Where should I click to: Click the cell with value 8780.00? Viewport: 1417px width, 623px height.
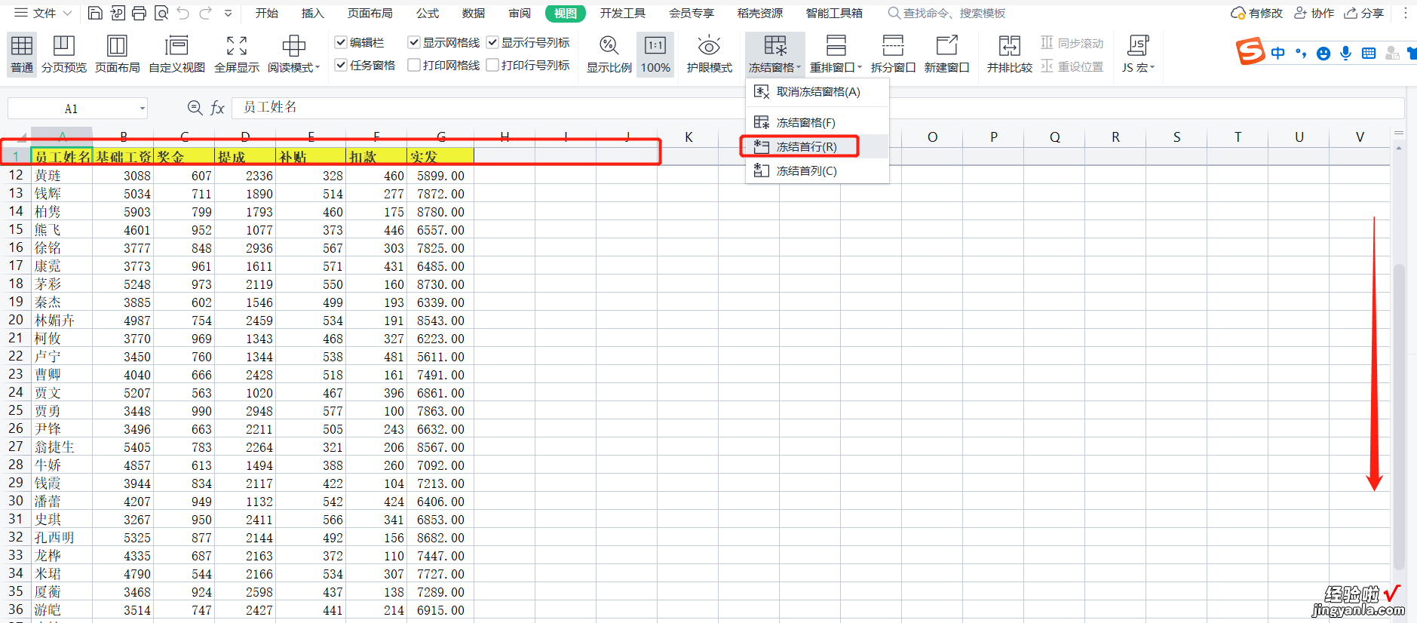pos(440,212)
